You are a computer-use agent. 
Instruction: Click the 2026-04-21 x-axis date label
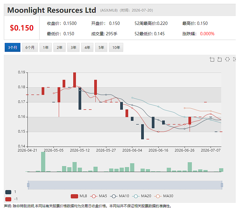pos(27,150)
